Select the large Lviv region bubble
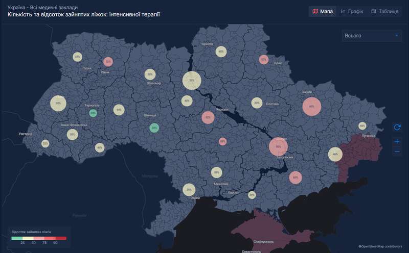The height and width of the screenshot is (253, 409). click(x=58, y=104)
